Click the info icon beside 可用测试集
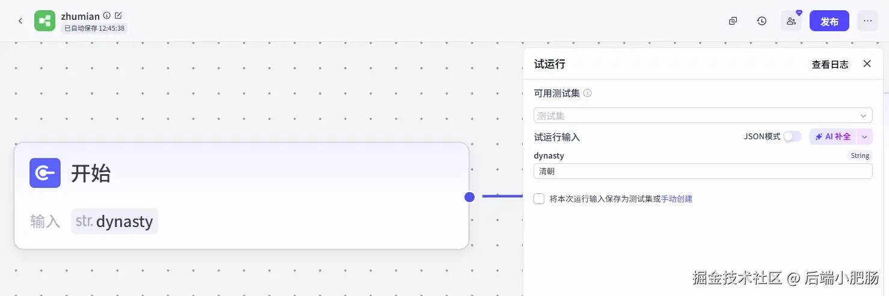The height and width of the screenshot is (296, 889). pyautogui.click(x=588, y=93)
